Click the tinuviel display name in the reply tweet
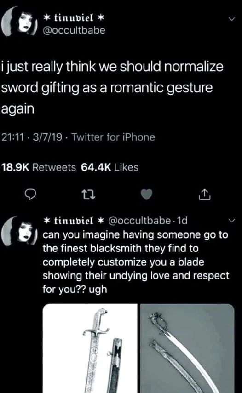 (x=74, y=221)
